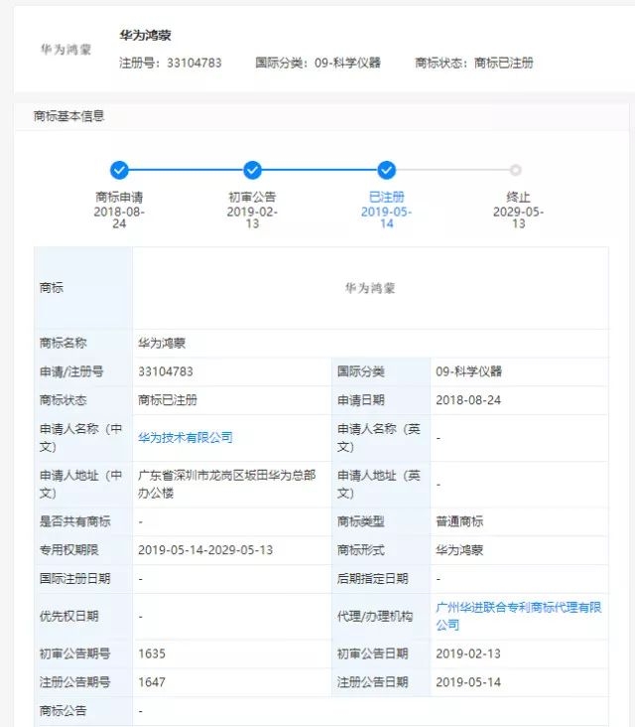635x727 pixels.
Task: Click the 华为鸿蒙 trademark thumbnail at top left
Action: tap(65, 49)
